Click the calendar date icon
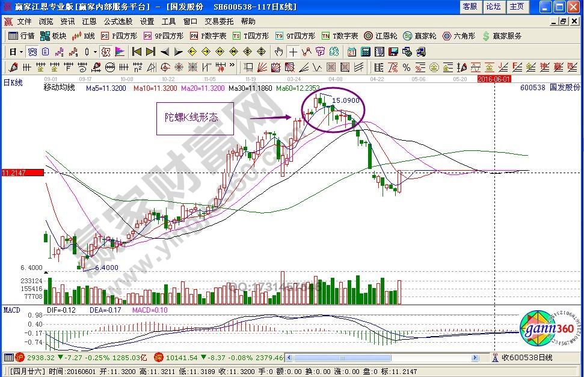This screenshot has width=584, height=377. (352, 52)
